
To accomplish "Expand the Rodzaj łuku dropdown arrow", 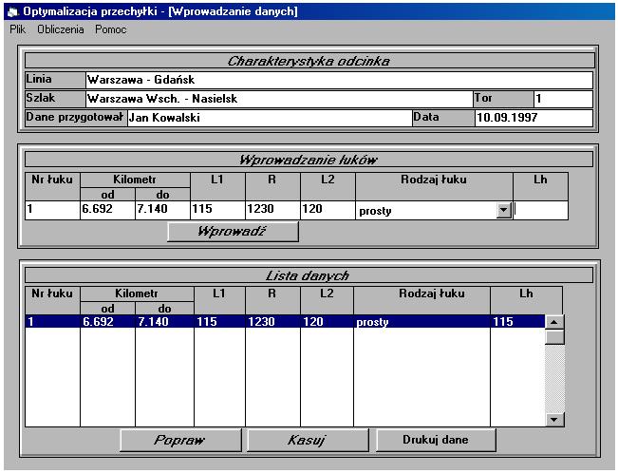I will tap(504, 210).
